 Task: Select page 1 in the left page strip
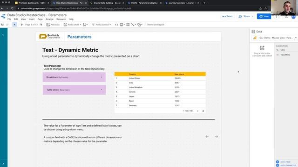pos(3,35)
